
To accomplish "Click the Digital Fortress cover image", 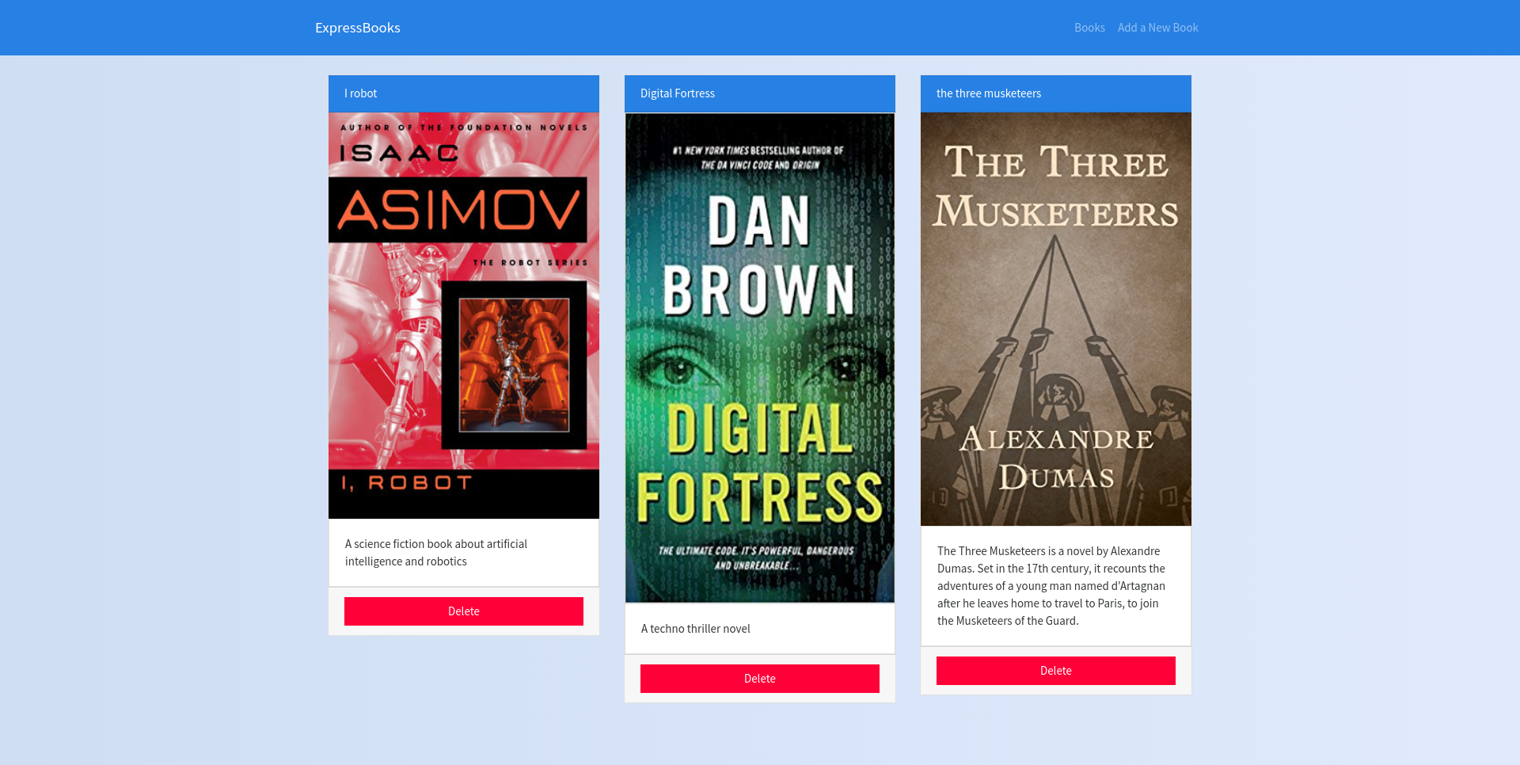I will [x=760, y=358].
